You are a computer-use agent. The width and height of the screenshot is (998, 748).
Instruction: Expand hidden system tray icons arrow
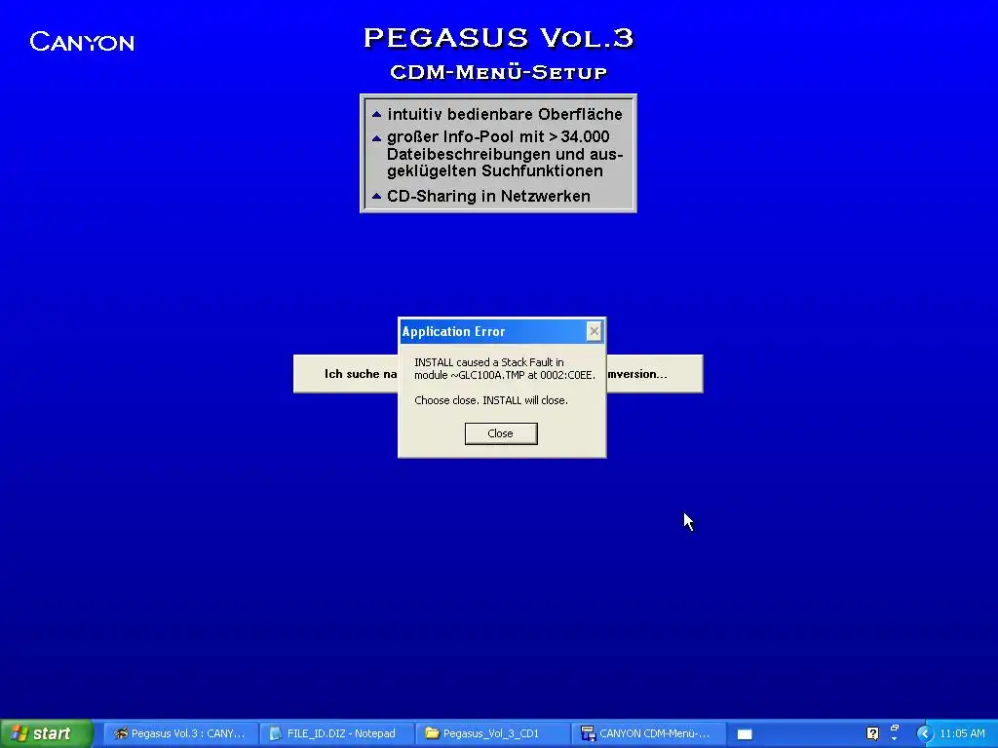tap(925, 733)
